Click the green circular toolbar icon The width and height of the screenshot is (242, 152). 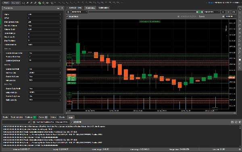40,3
